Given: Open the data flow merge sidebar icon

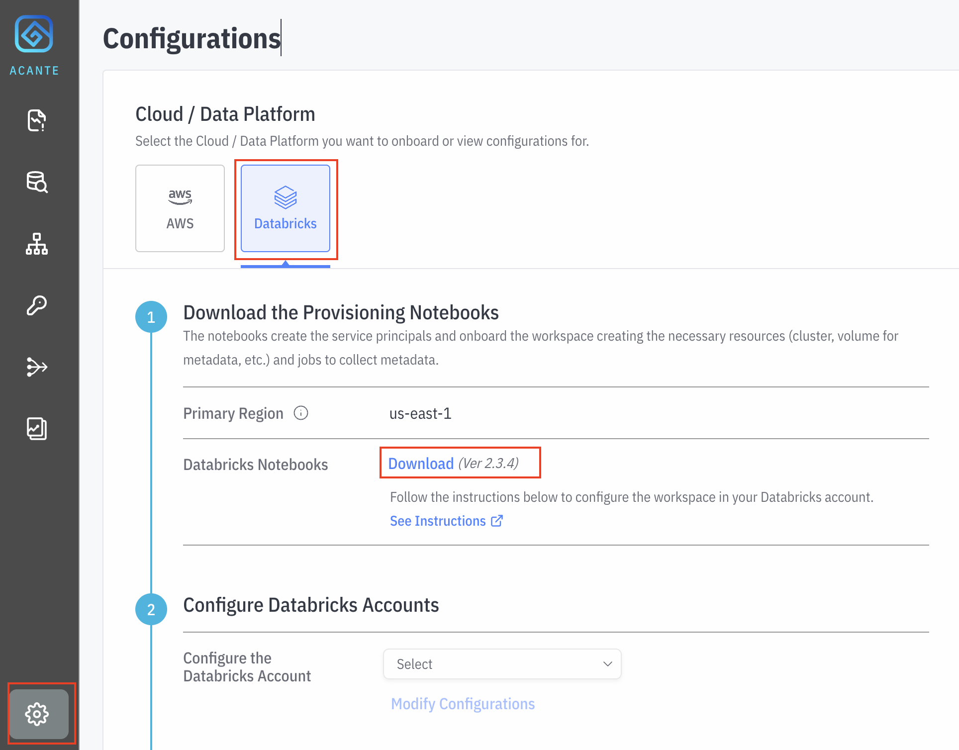Looking at the screenshot, I should [x=37, y=367].
